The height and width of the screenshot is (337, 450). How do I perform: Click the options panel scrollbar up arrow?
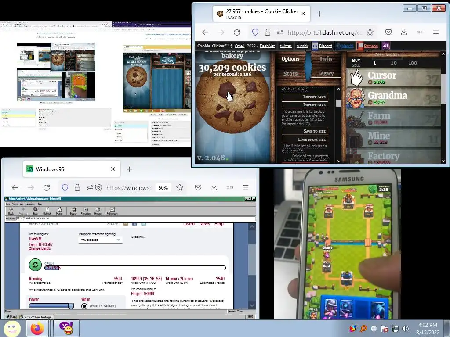[339, 89]
